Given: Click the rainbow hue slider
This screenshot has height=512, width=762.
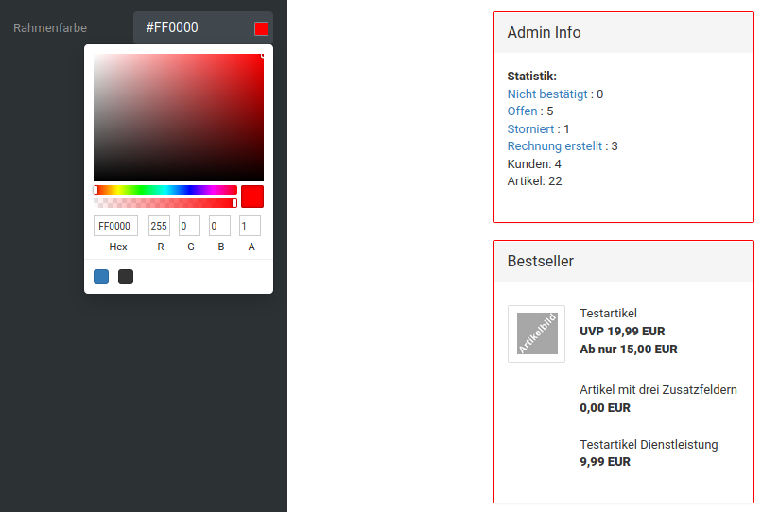Looking at the screenshot, I should (x=165, y=190).
